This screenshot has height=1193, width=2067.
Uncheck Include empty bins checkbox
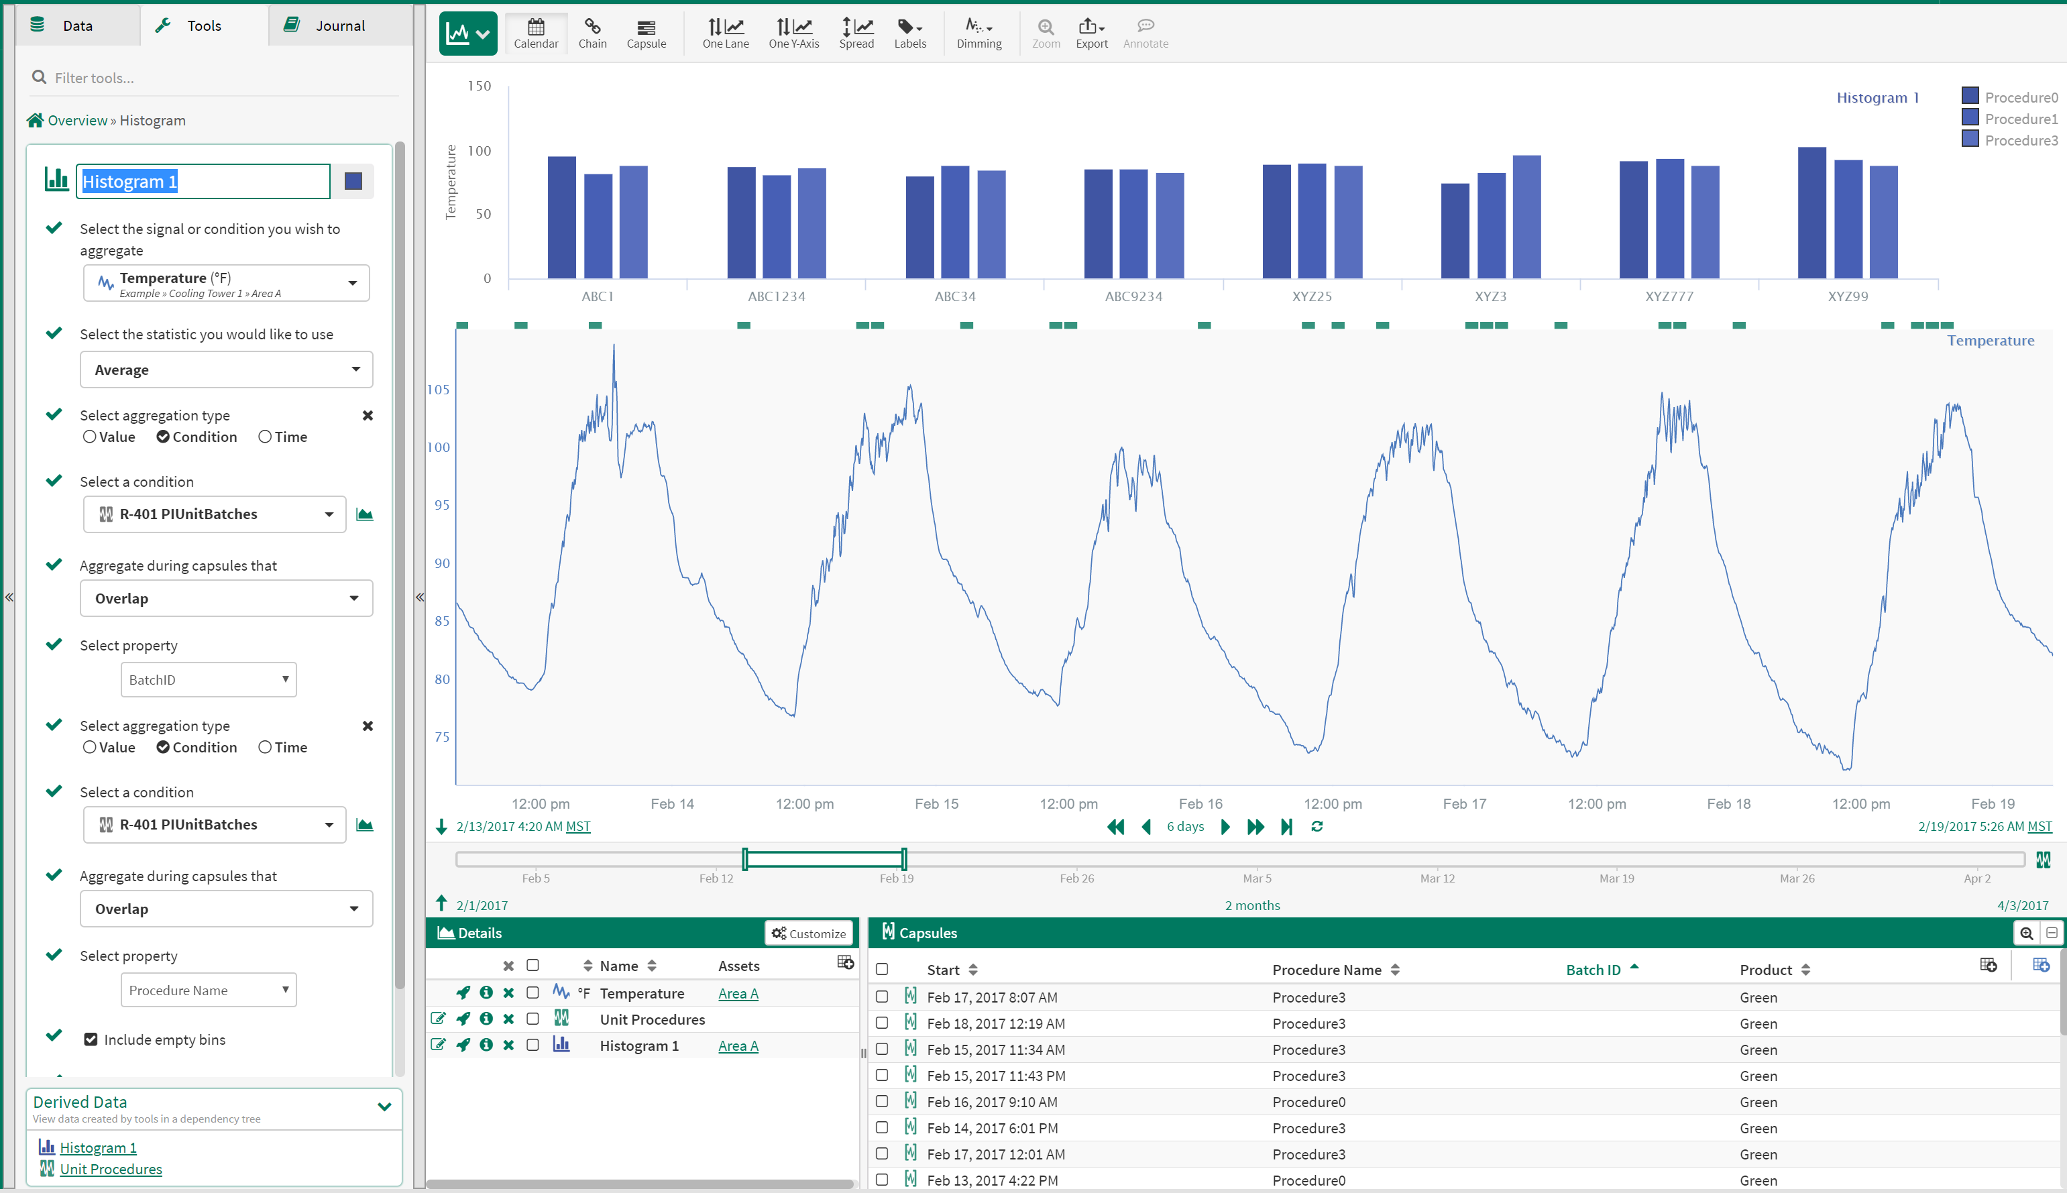tap(91, 1039)
